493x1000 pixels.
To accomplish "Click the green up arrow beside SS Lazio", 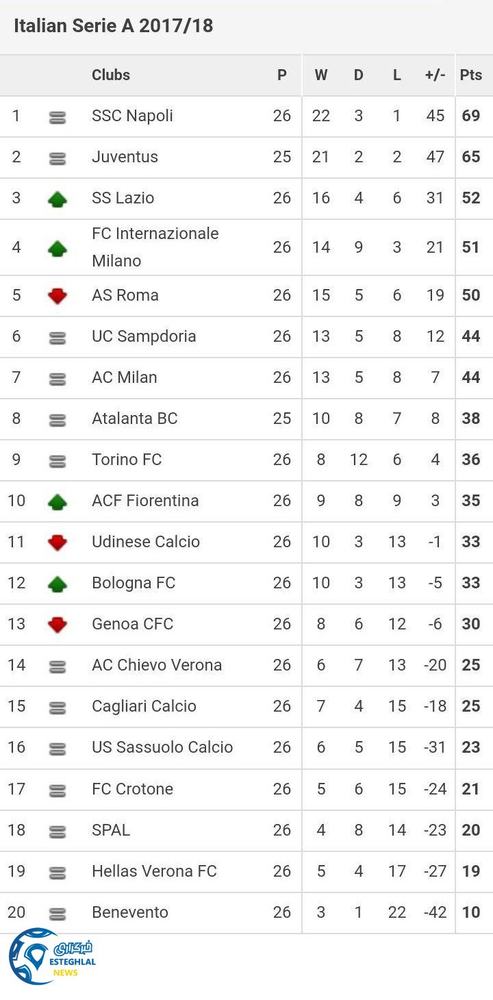I will pos(58,199).
